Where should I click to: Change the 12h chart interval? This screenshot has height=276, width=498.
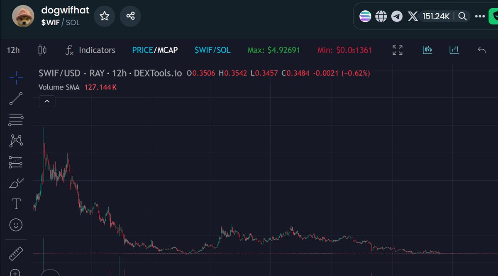pyautogui.click(x=13, y=50)
